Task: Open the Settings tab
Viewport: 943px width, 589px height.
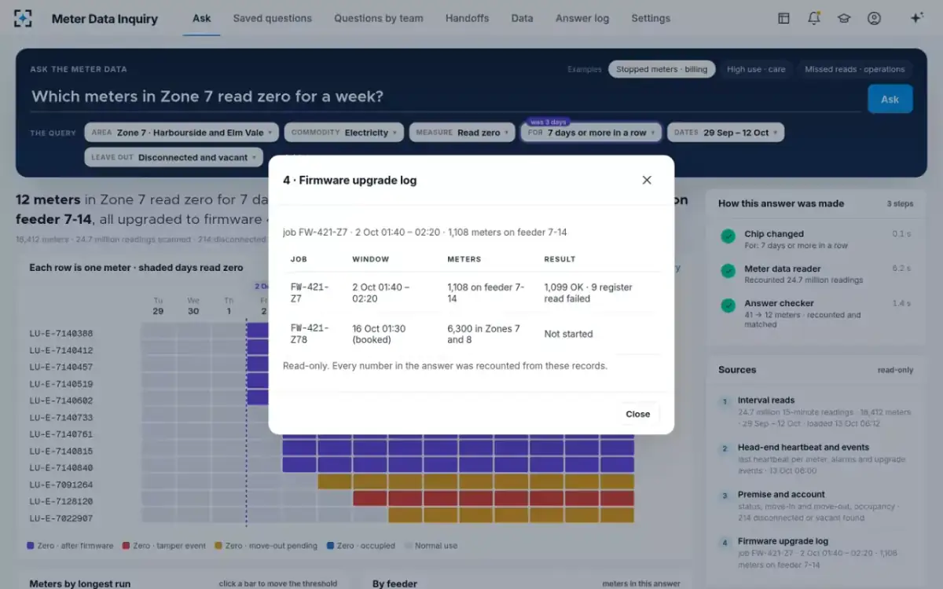Action: tap(651, 19)
